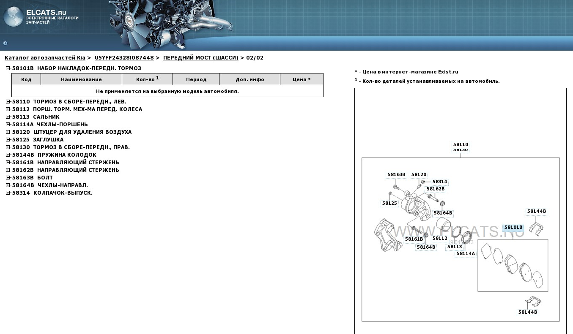The image size is (573, 334).
Task: Select the 58113 САЛЬНИК row text
Action: pyautogui.click(x=36, y=117)
